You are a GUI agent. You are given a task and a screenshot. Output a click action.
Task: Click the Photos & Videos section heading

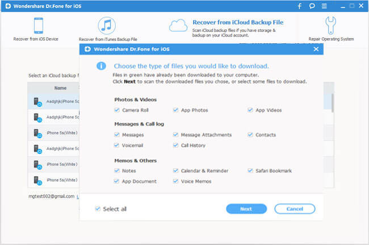(135, 99)
